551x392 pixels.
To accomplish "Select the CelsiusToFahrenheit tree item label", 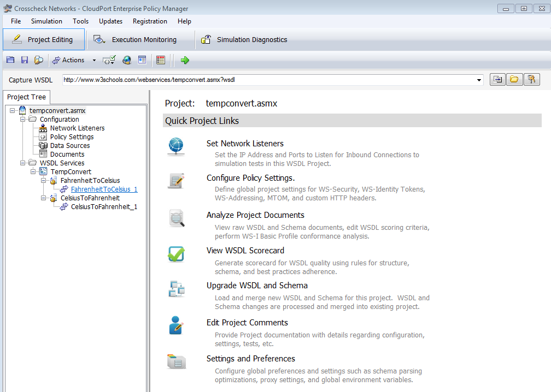I will point(90,198).
